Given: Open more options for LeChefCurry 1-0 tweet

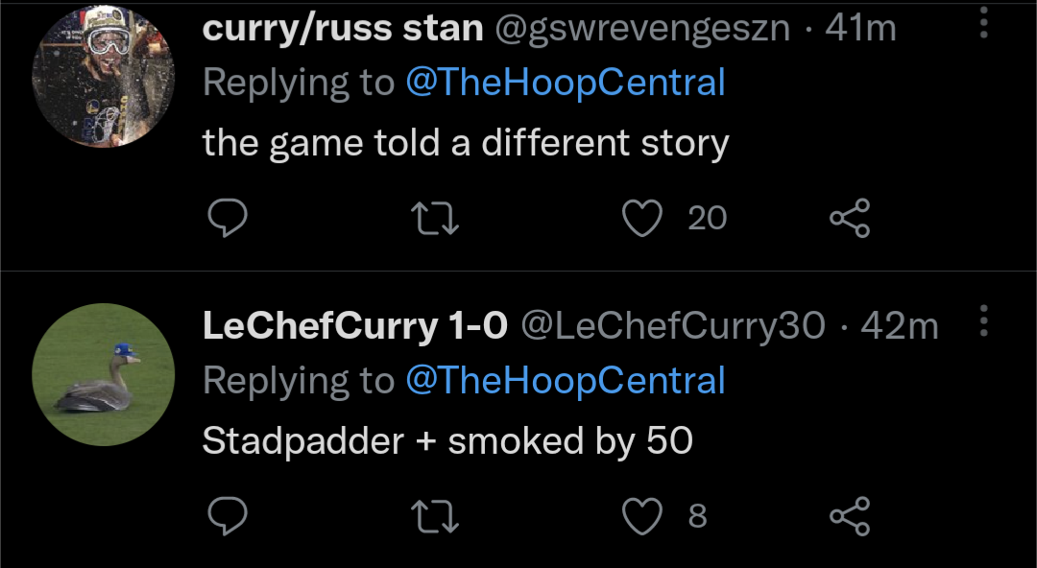Looking at the screenshot, I should click(x=982, y=320).
